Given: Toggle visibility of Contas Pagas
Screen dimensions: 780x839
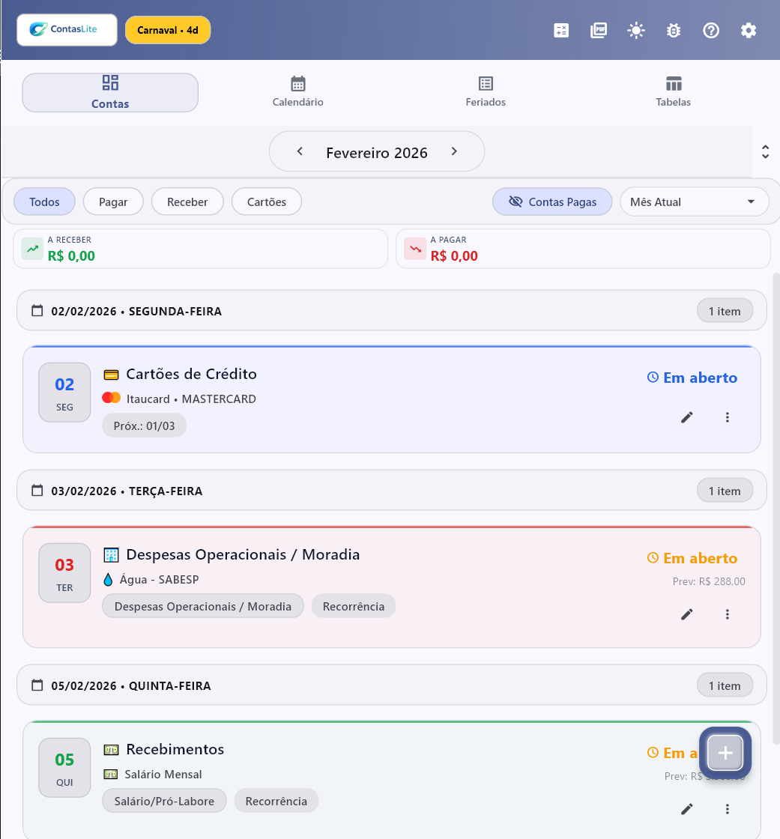Looking at the screenshot, I should pos(552,202).
